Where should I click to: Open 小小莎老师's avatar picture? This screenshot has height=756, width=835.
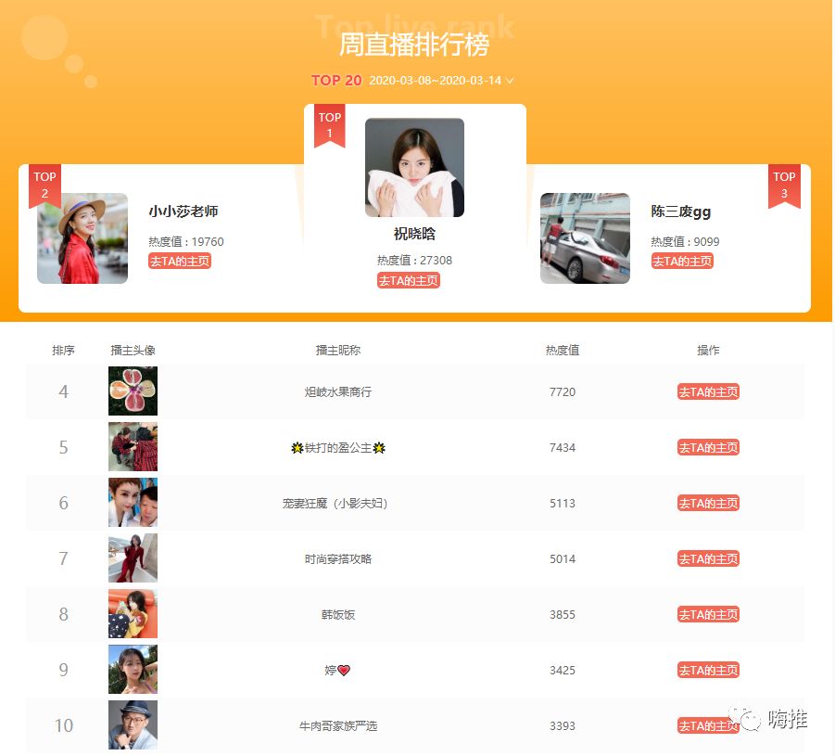point(82,238)
